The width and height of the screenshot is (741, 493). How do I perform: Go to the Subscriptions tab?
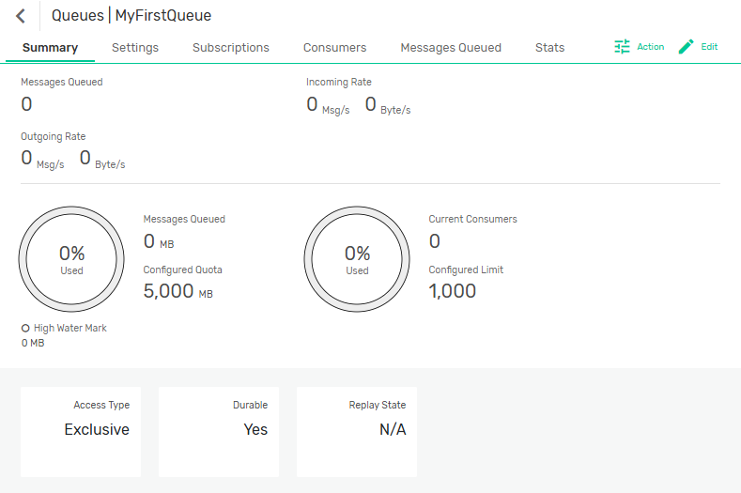point(230,48)
